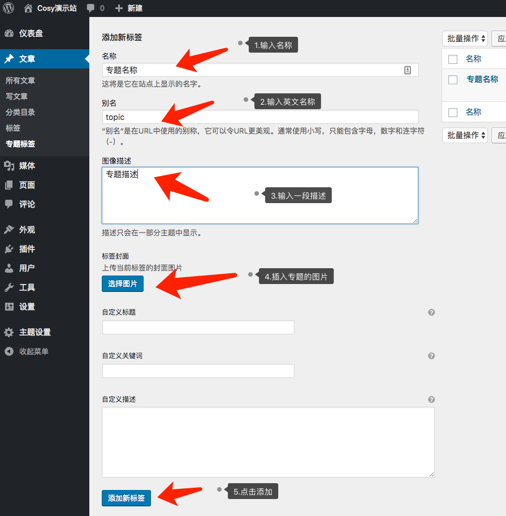Tick the select-all checkbox in top 名称 header
This screenshot has height=516, width=506.
click(x=453, y=59)
